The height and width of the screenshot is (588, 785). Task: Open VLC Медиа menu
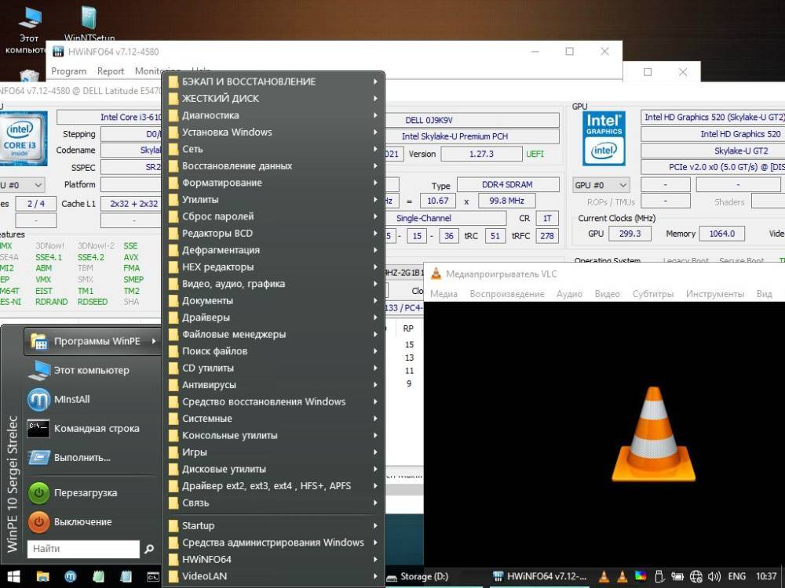(x=444, y=294)
